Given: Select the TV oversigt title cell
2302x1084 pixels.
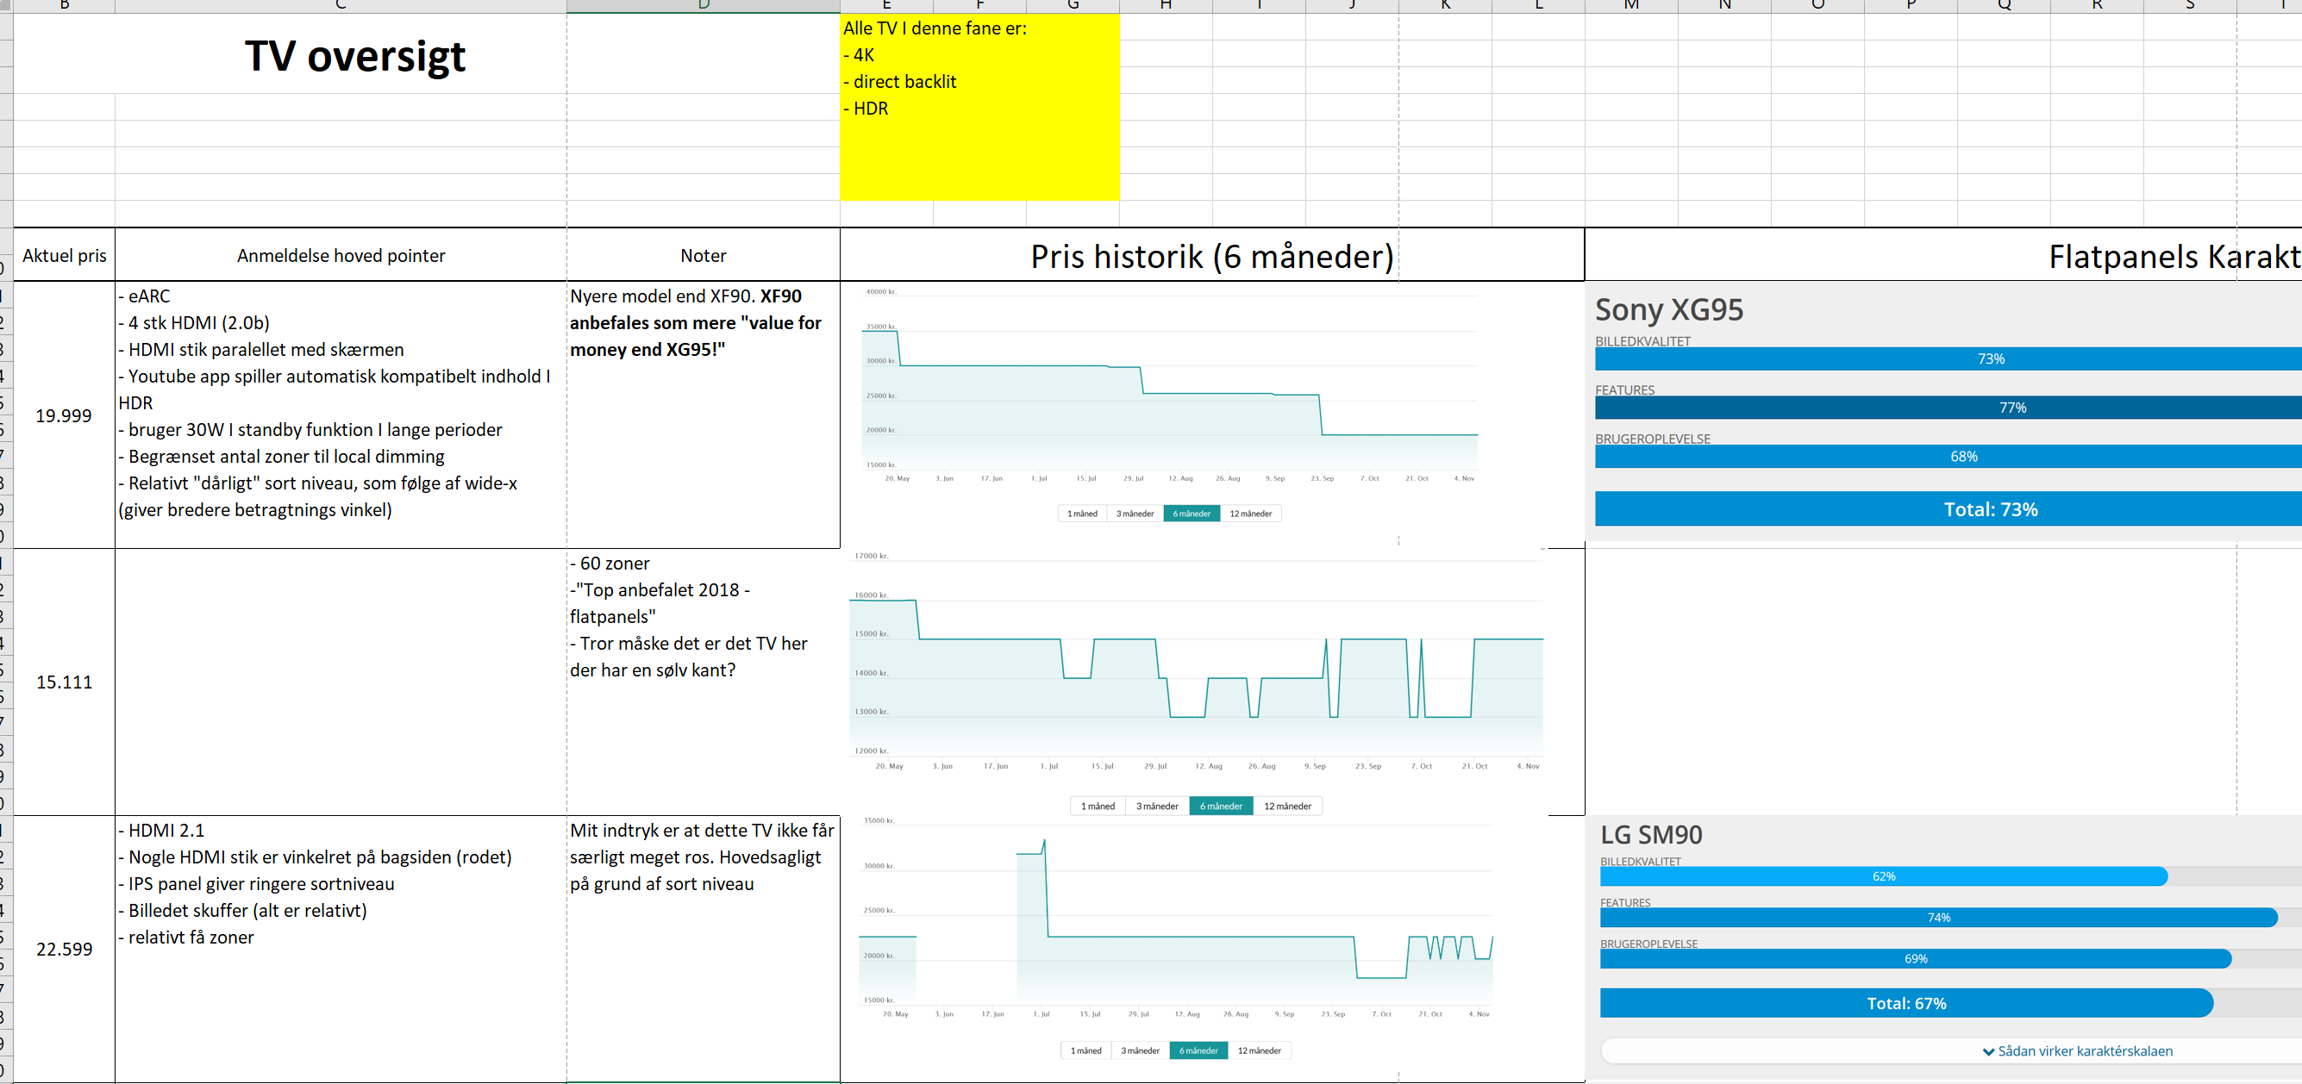Looking at the screenshot, I should tap(354, 55).
